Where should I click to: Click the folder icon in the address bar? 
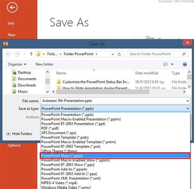38,54
